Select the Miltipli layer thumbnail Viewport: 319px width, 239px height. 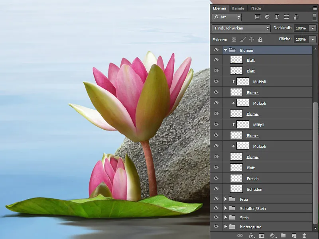tap(243, 124)
